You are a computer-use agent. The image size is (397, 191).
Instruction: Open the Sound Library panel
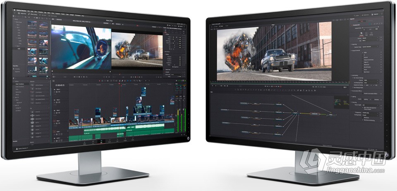(53, 16)
